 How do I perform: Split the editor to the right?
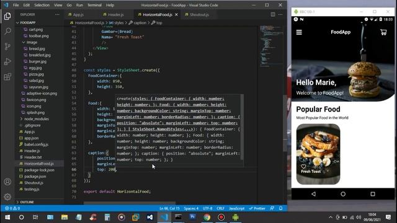pos(273,14)
